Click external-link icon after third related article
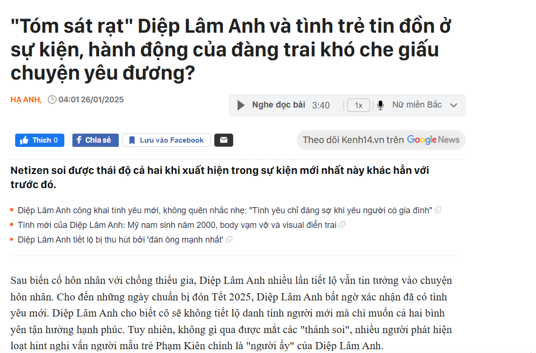This screenshot has height=353, width=536. pos(229,239)
